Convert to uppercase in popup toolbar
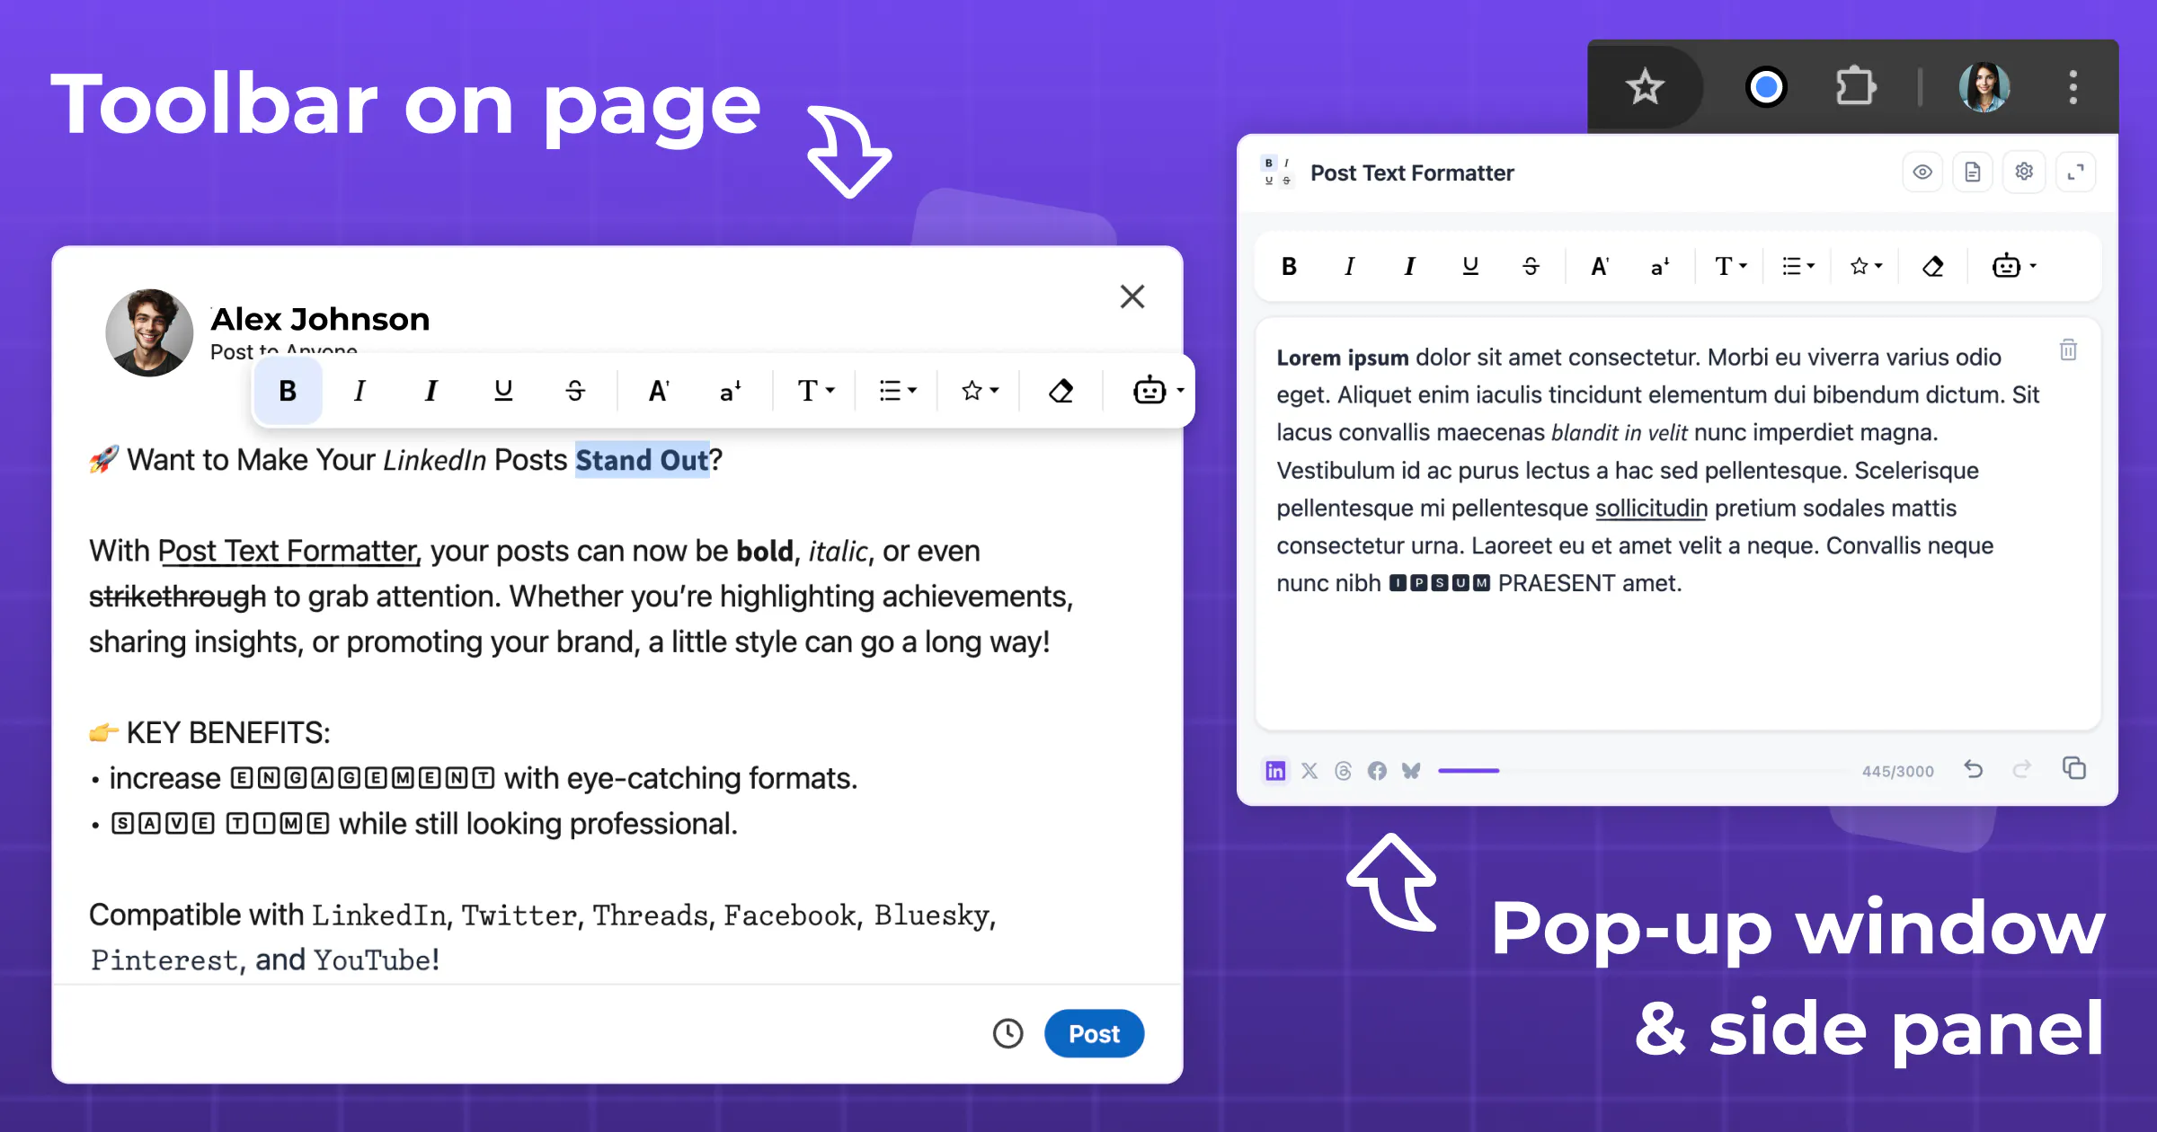The height and width of the screenshot is (1132, 2157). tap(1600, 266)
